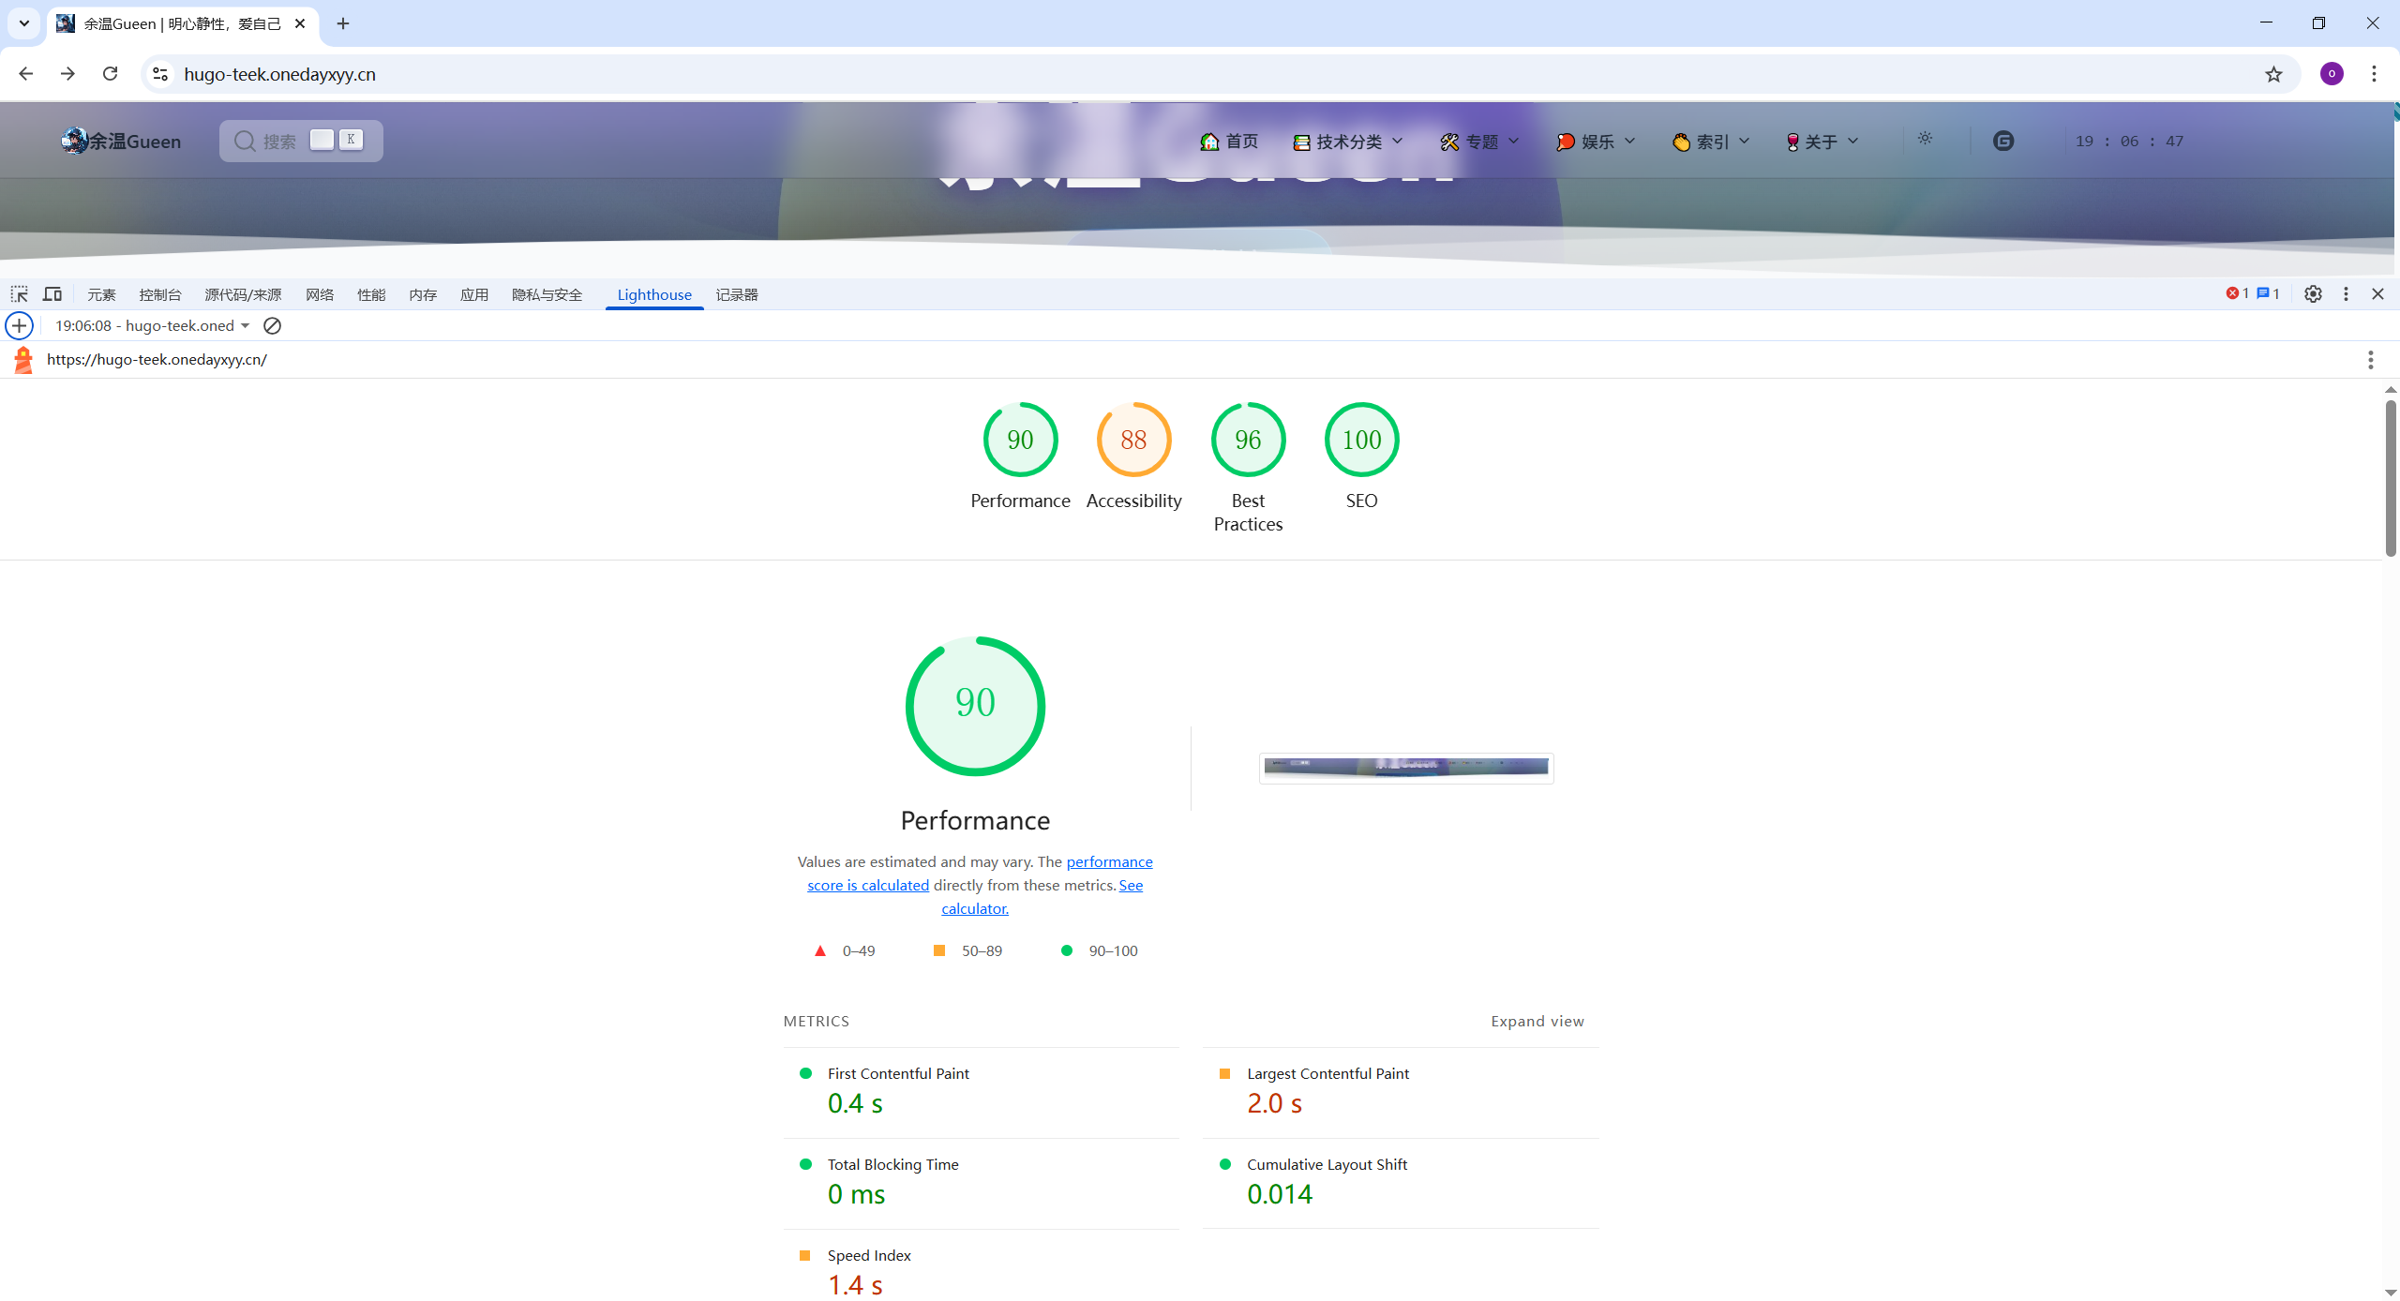Click the clear all reports icon
This screenshot has height=1301, width=2400.
tap(272, 325)
